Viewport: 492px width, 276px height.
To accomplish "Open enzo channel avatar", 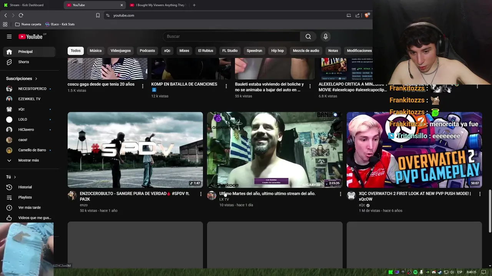I will tap(72, 195).
